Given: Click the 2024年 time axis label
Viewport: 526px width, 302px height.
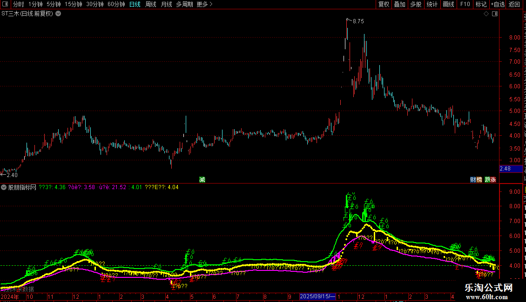Looking at the screenshot, I should tap(10, 296).
